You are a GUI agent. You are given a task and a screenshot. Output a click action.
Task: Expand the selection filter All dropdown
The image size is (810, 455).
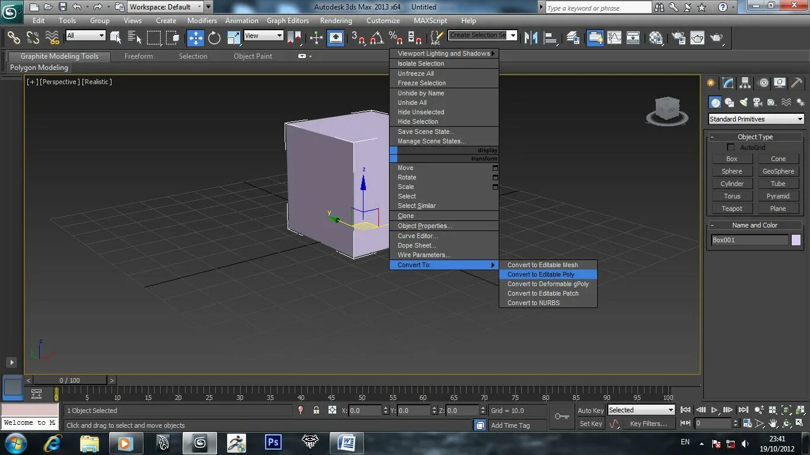click(85, 36)
